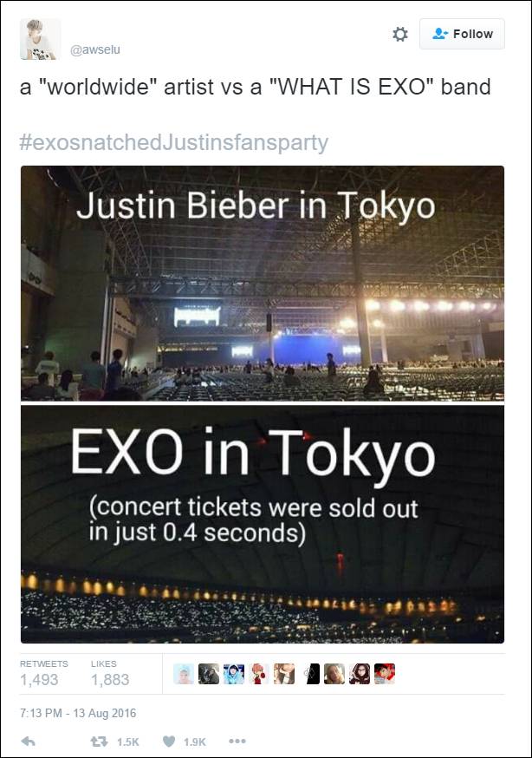Click the black-and-white liker avatar

pyautogui.click(x=309, y=674)
